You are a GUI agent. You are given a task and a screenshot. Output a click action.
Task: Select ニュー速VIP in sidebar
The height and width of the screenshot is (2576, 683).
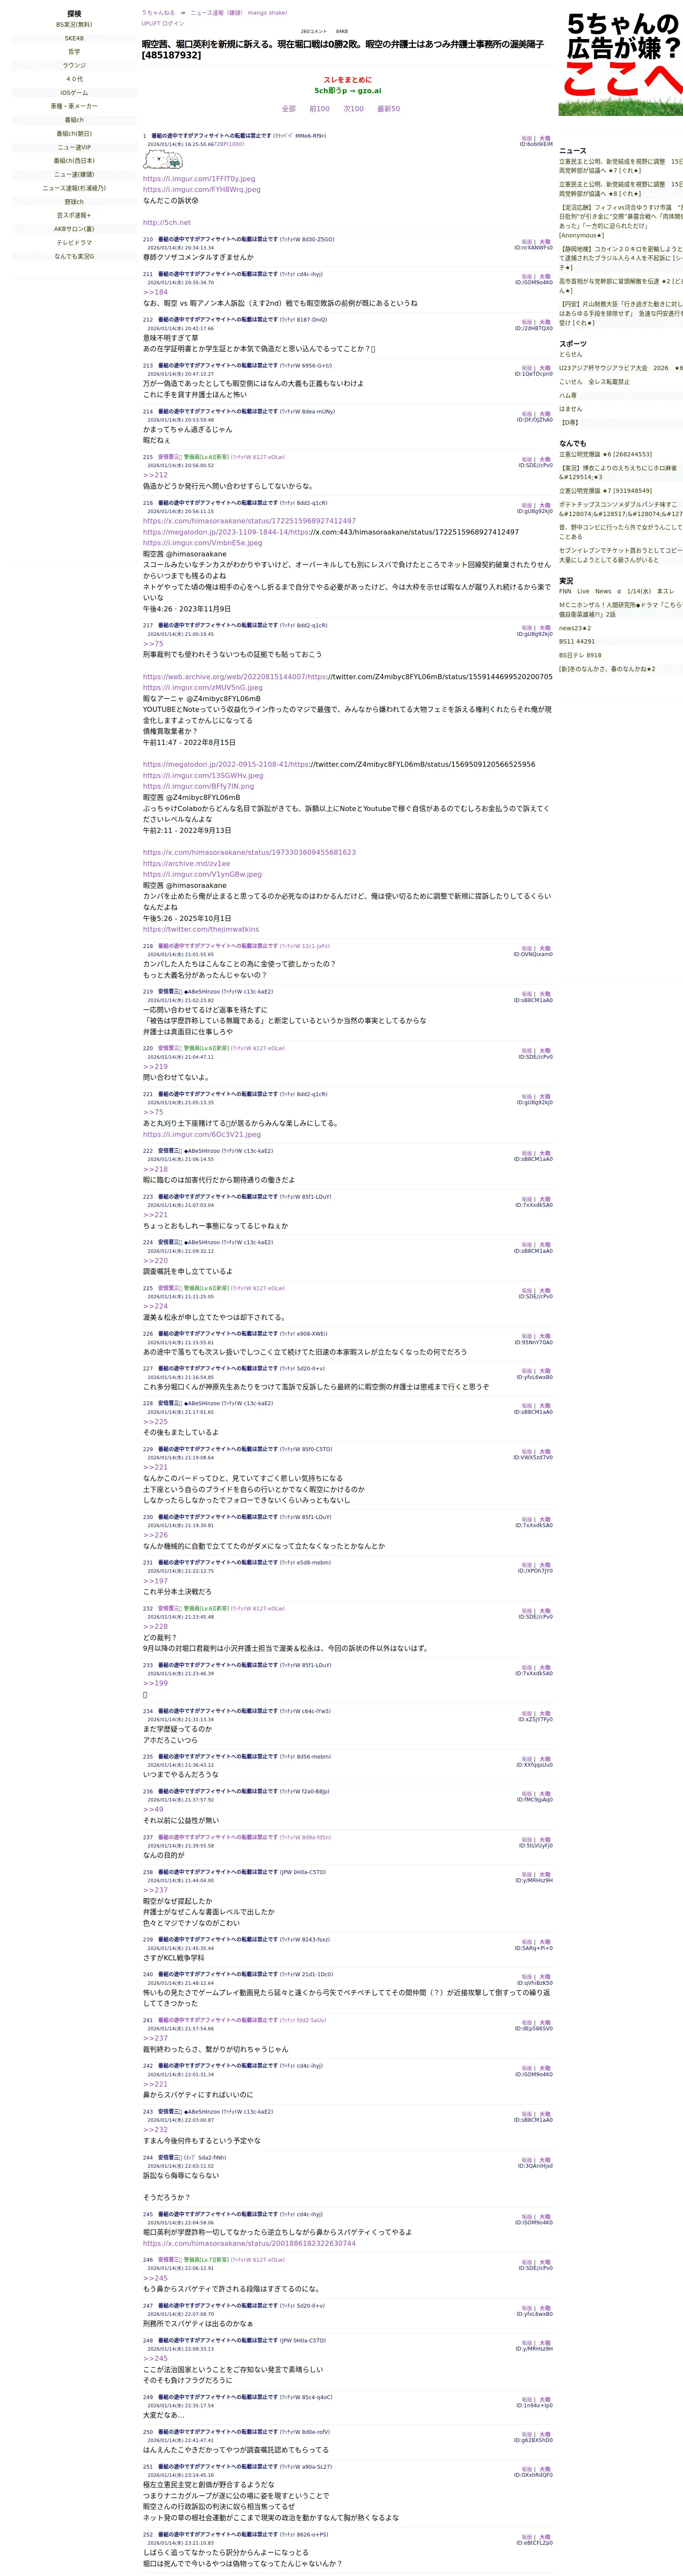tap(74, 147)
